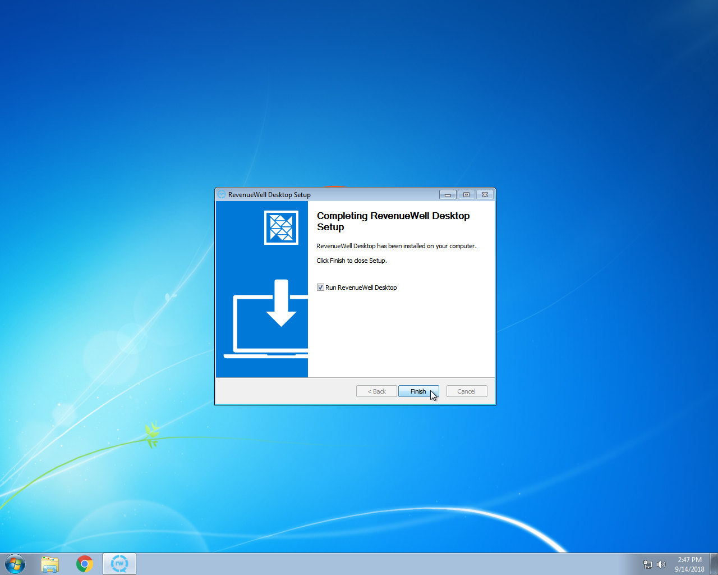Click the RevenueWell logo in setup banner

pos(281,228)
